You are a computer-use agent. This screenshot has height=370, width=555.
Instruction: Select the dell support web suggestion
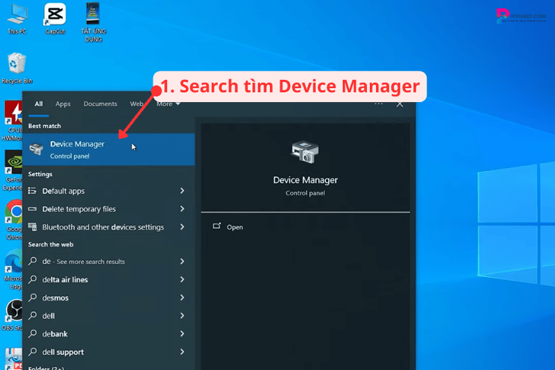tap(62, 352)
